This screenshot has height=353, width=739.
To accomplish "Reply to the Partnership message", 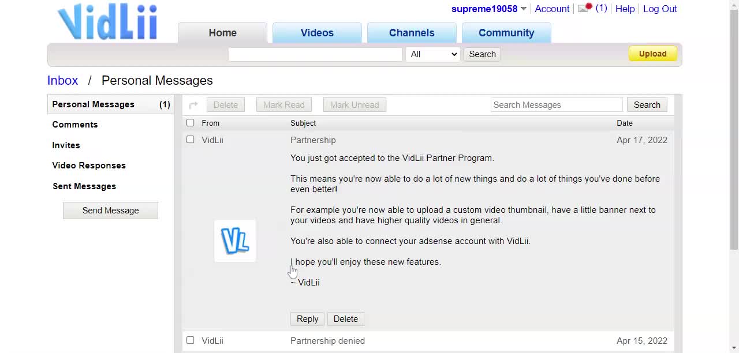I will click(x=307, y=319).
